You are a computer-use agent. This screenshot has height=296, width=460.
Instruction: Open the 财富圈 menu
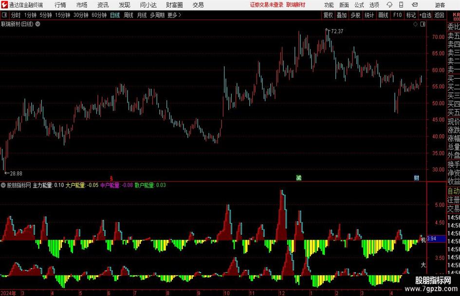click(x=174, y=5)
